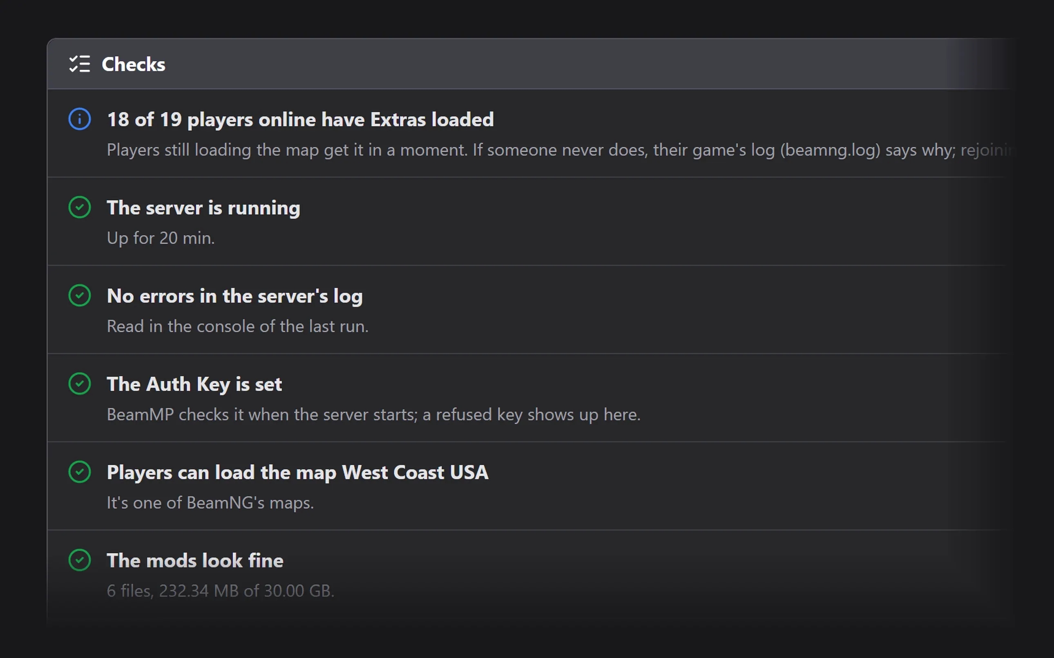The width and height of the screenshot is (1054, 658).
Task: Select 'The Auth Key is set' title
Action: pyautogui.click(x=194, y=384)
